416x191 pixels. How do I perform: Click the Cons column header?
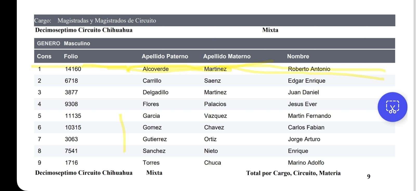point(44,56)
